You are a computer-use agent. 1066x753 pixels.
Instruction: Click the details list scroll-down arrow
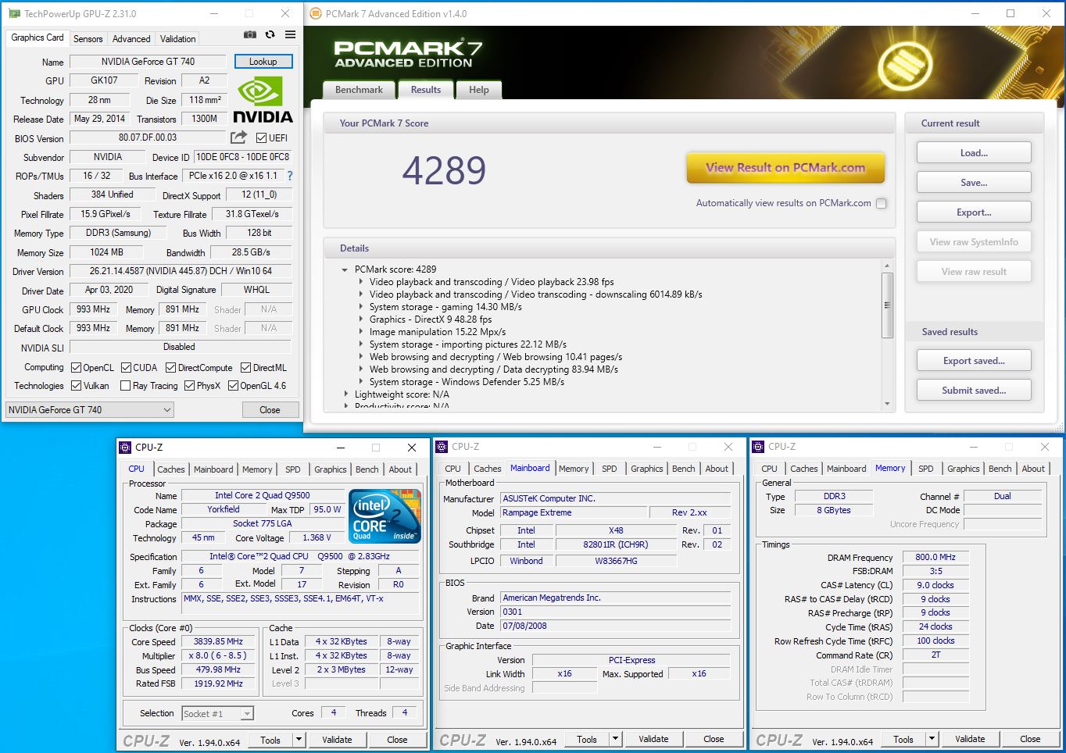click(x=887, y=404)
